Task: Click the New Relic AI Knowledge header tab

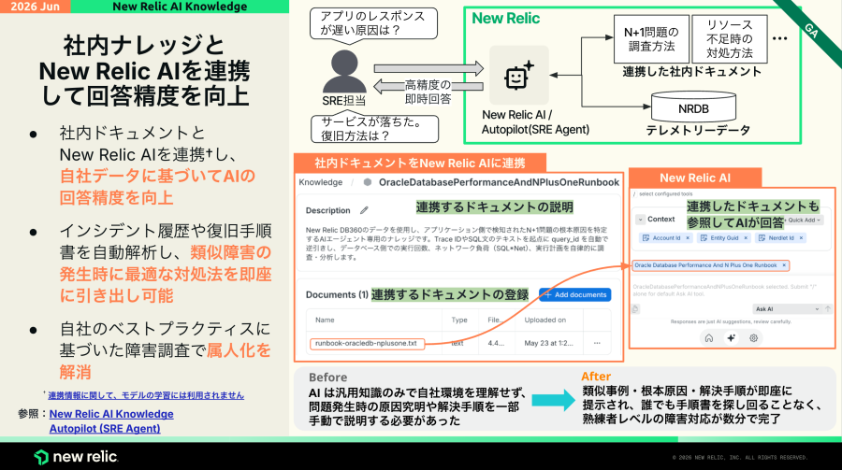Action: coord(180,7)
